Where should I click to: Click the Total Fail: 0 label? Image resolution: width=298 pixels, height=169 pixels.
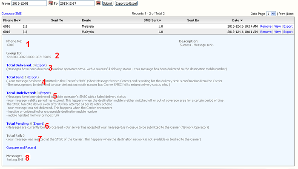15,135
